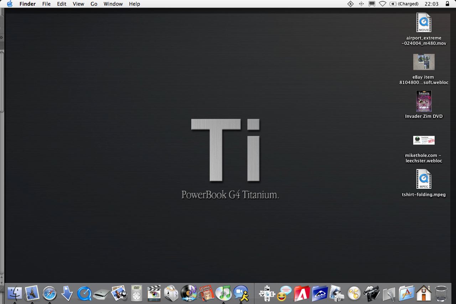Open iTunes from the Dock
The height and width of the screenshot is (304, 456).
pos(224,294)
